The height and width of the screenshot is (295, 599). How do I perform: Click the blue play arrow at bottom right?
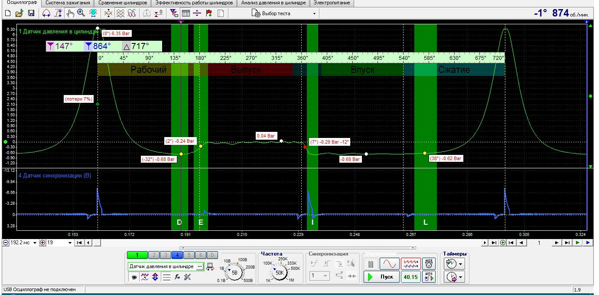[x=588, y=243]
